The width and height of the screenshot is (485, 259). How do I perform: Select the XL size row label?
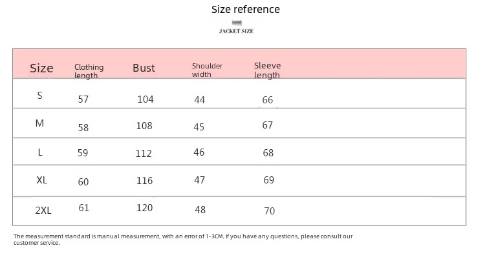pyautogui.click(x=42, y=180)
